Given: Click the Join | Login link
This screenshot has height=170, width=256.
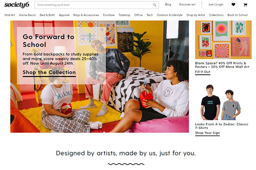Looking at the screenshot, I should (215, 5).
